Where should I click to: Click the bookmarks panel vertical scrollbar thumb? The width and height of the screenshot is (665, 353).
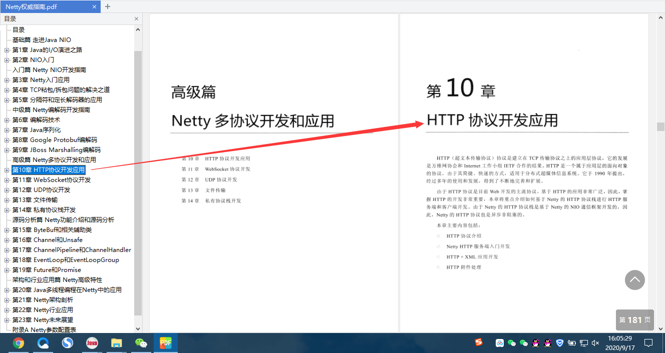(138, 182)
